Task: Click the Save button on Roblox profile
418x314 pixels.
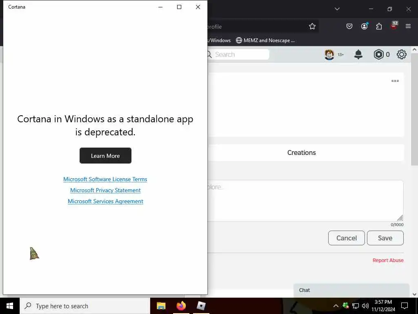Action: [x=385, y=238]
